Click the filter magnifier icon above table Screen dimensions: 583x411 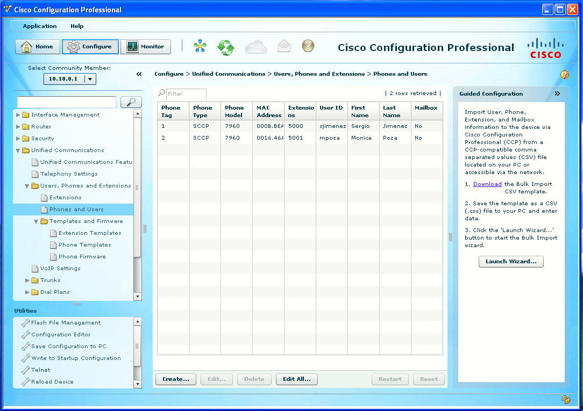pyautogui.click(x=161, y=93)
